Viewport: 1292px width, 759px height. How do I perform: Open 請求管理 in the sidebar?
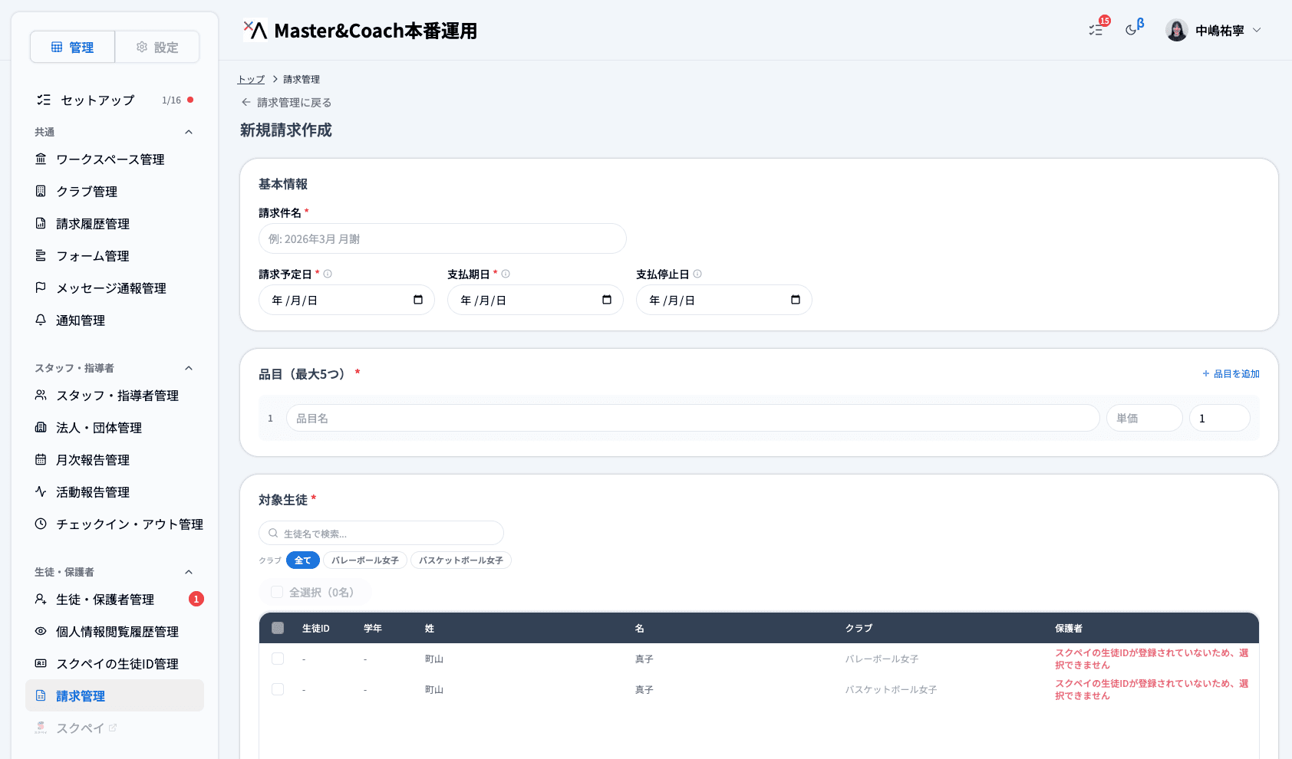[x=115, y=695]
